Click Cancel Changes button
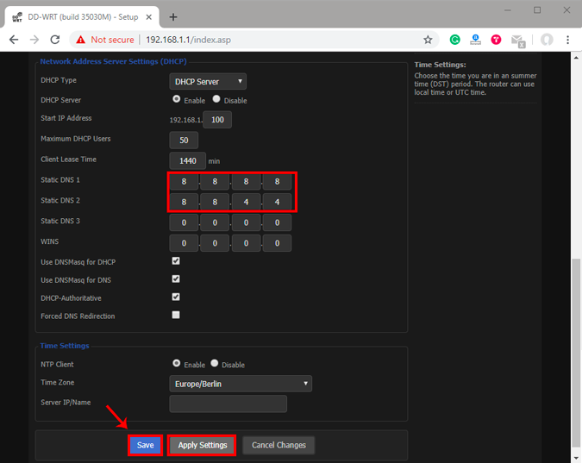This screenshot has width=582, height=463. pyautogui.click(x=278, y=445)
